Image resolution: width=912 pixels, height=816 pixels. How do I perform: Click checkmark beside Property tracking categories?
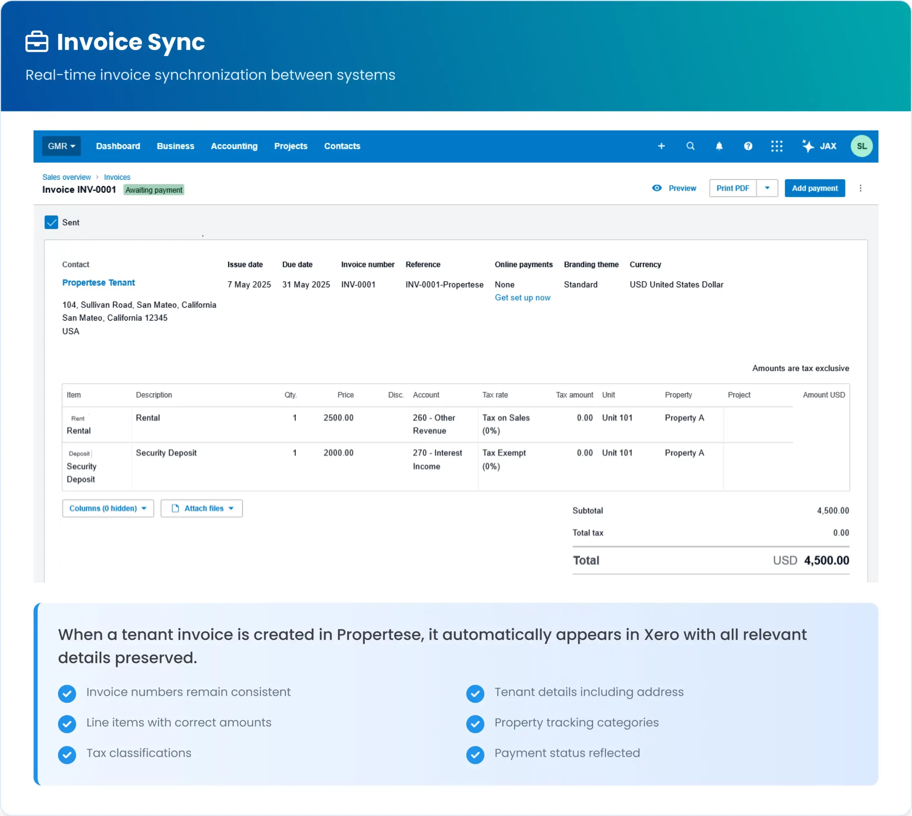[x=475, y=724]
